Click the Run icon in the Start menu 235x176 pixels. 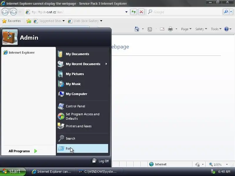[x=61, y=148]
